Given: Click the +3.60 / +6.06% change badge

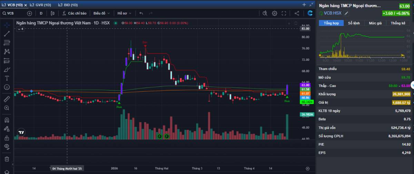Looking at the screenshot, I should coord(396,13).
